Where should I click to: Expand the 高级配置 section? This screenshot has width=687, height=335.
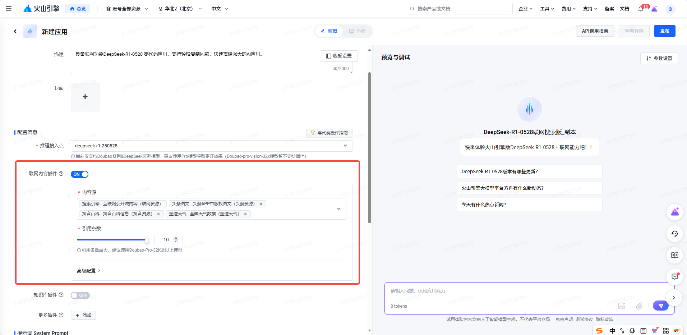(x=88, y=271)
